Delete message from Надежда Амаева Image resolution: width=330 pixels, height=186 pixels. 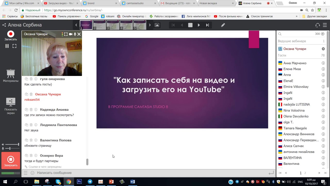coord(31,110)
